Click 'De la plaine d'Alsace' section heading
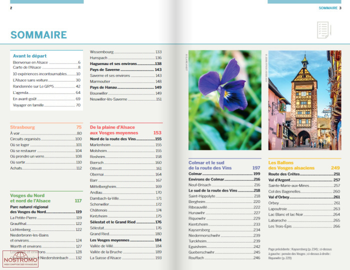350x270 pixels. coord(125,130)
